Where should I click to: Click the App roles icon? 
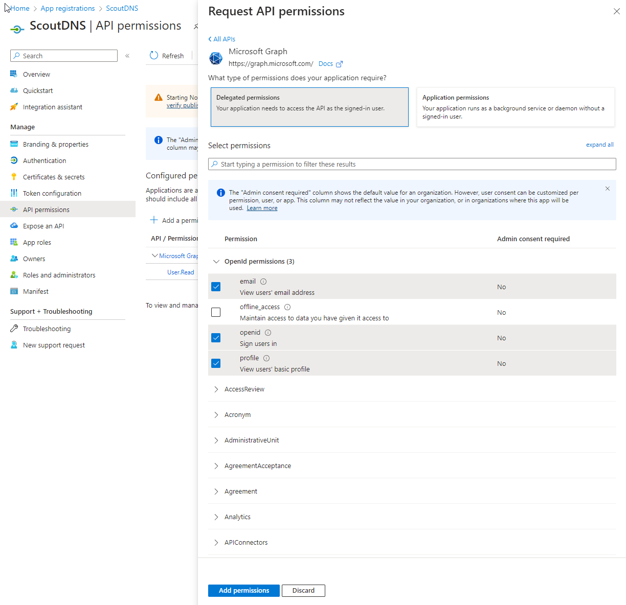14,242
